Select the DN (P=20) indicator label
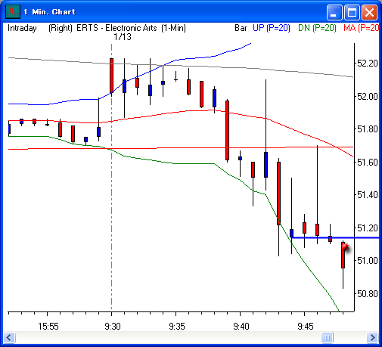382x347 pixels. [317, 28]
